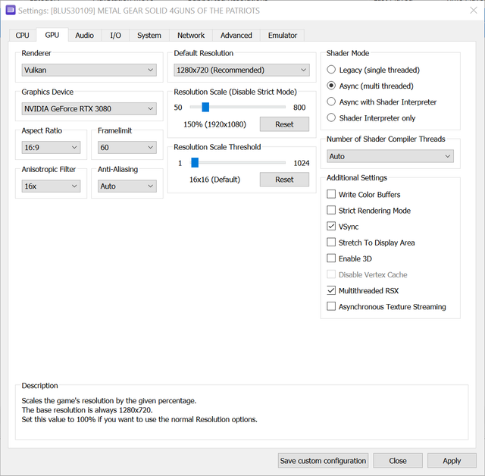The image size is (485, 476).
Task: Select Async (multi threaded) shader mode
Action: pos(370,86)
